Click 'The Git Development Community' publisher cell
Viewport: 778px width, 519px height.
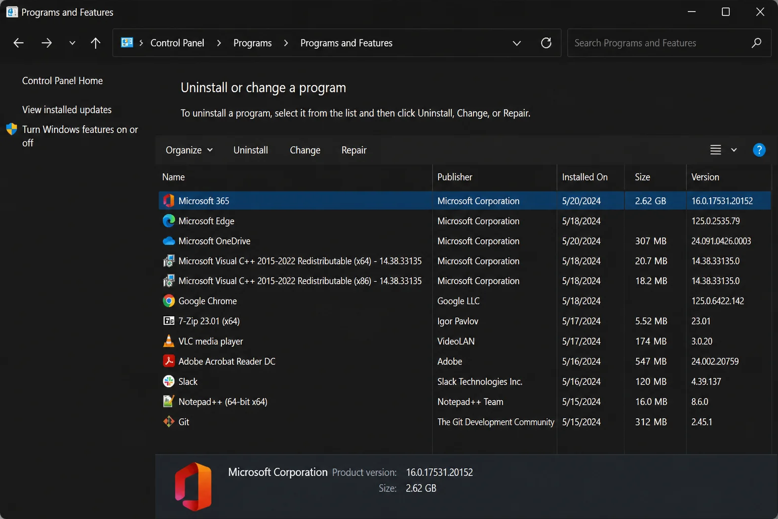coord(496,422)
